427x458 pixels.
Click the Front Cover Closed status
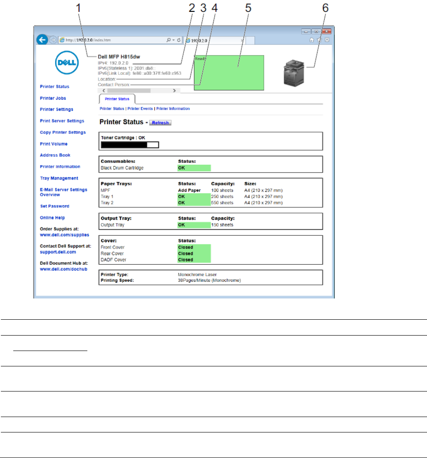coord(194,247)
